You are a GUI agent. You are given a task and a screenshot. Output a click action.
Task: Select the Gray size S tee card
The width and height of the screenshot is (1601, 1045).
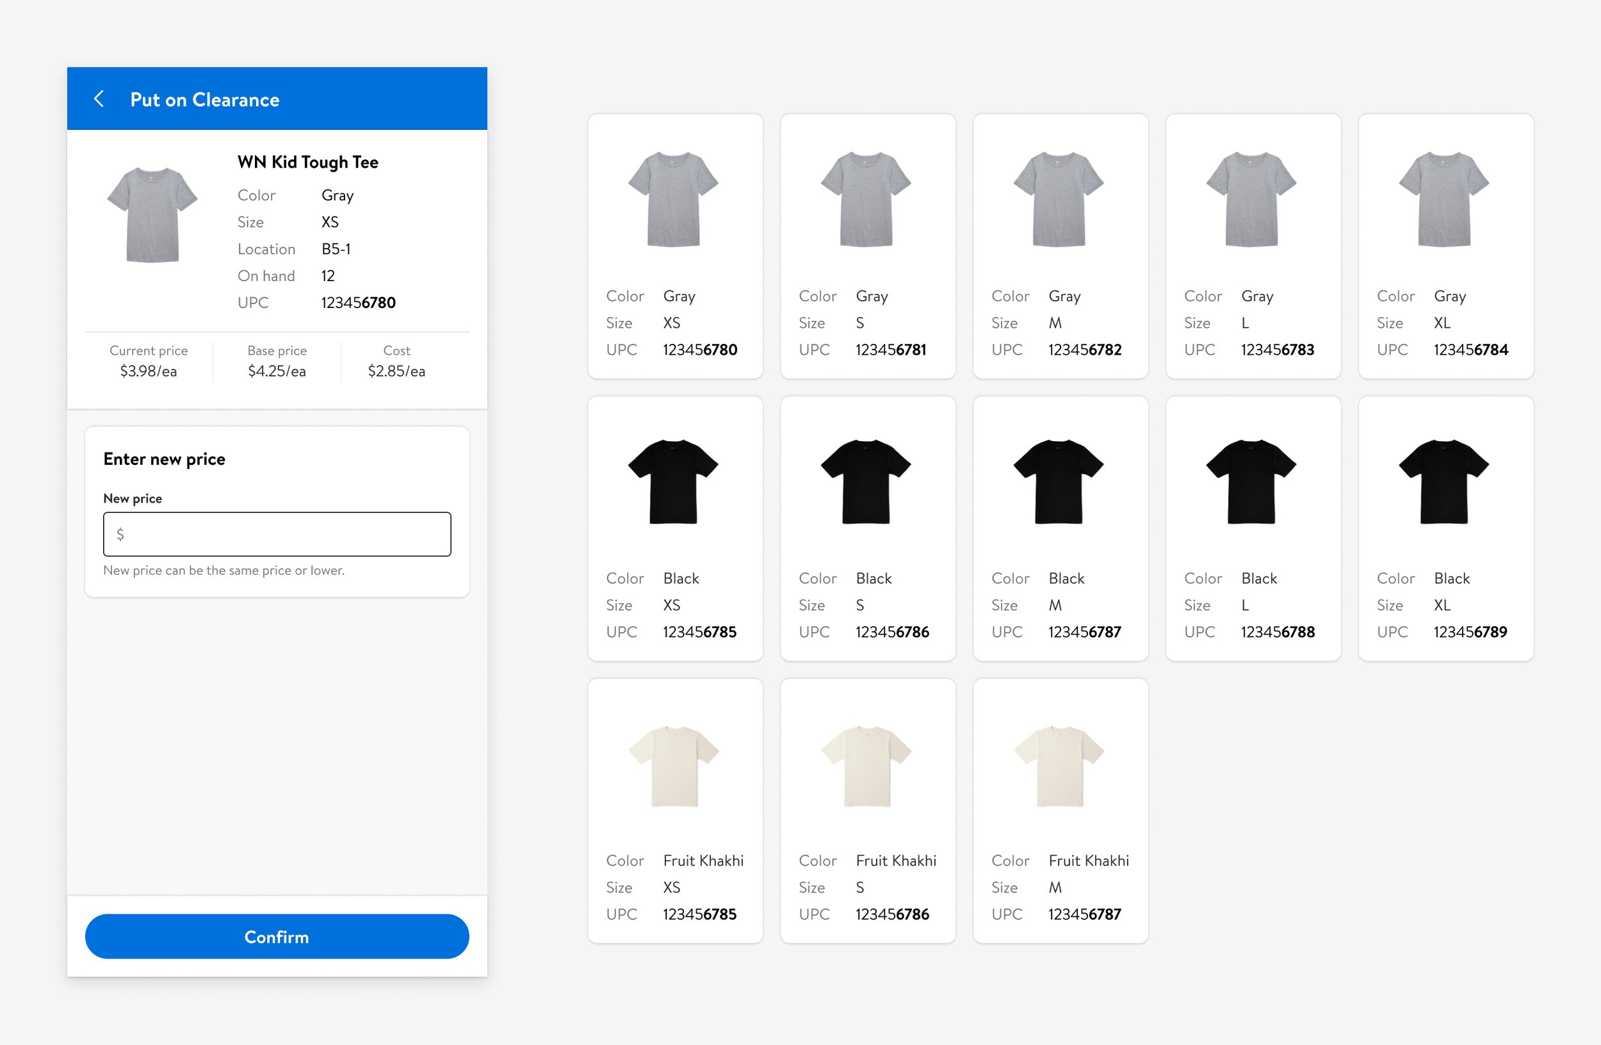867,246
